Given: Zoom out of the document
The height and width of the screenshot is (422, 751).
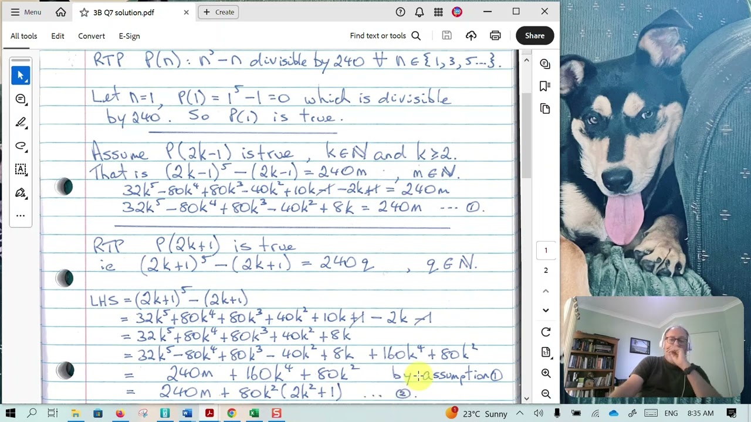Looking at the screenshot, I should (x=546, y=394).
